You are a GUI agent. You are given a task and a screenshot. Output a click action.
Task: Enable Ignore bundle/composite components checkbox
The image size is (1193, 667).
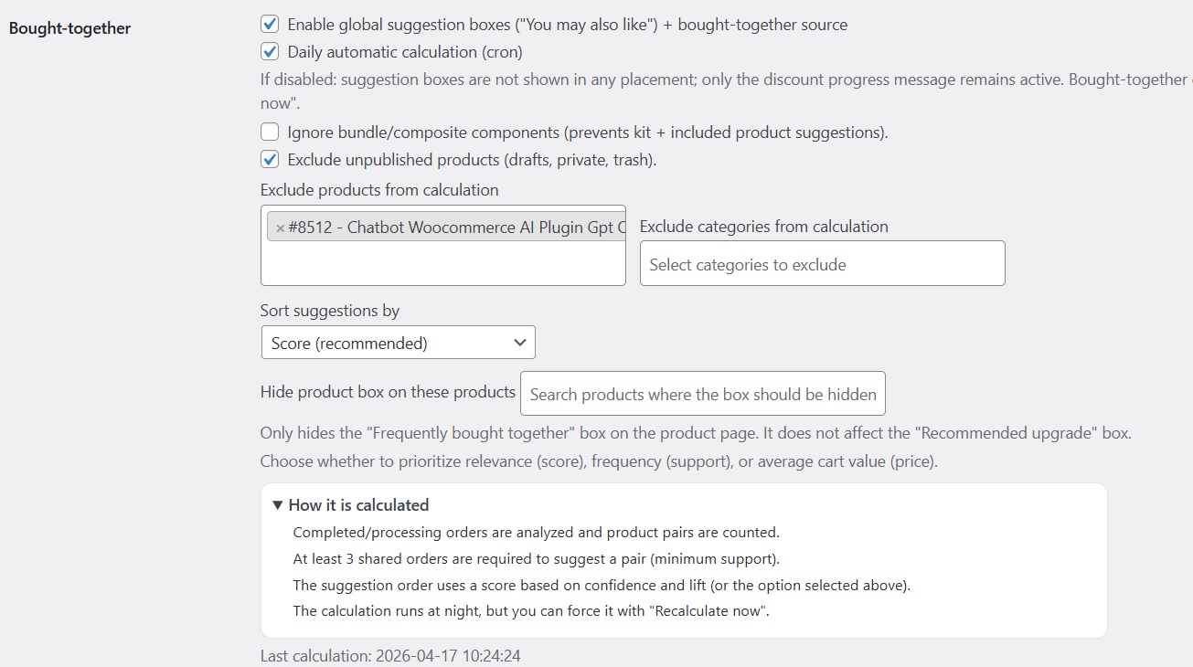(x=270, y=132)
